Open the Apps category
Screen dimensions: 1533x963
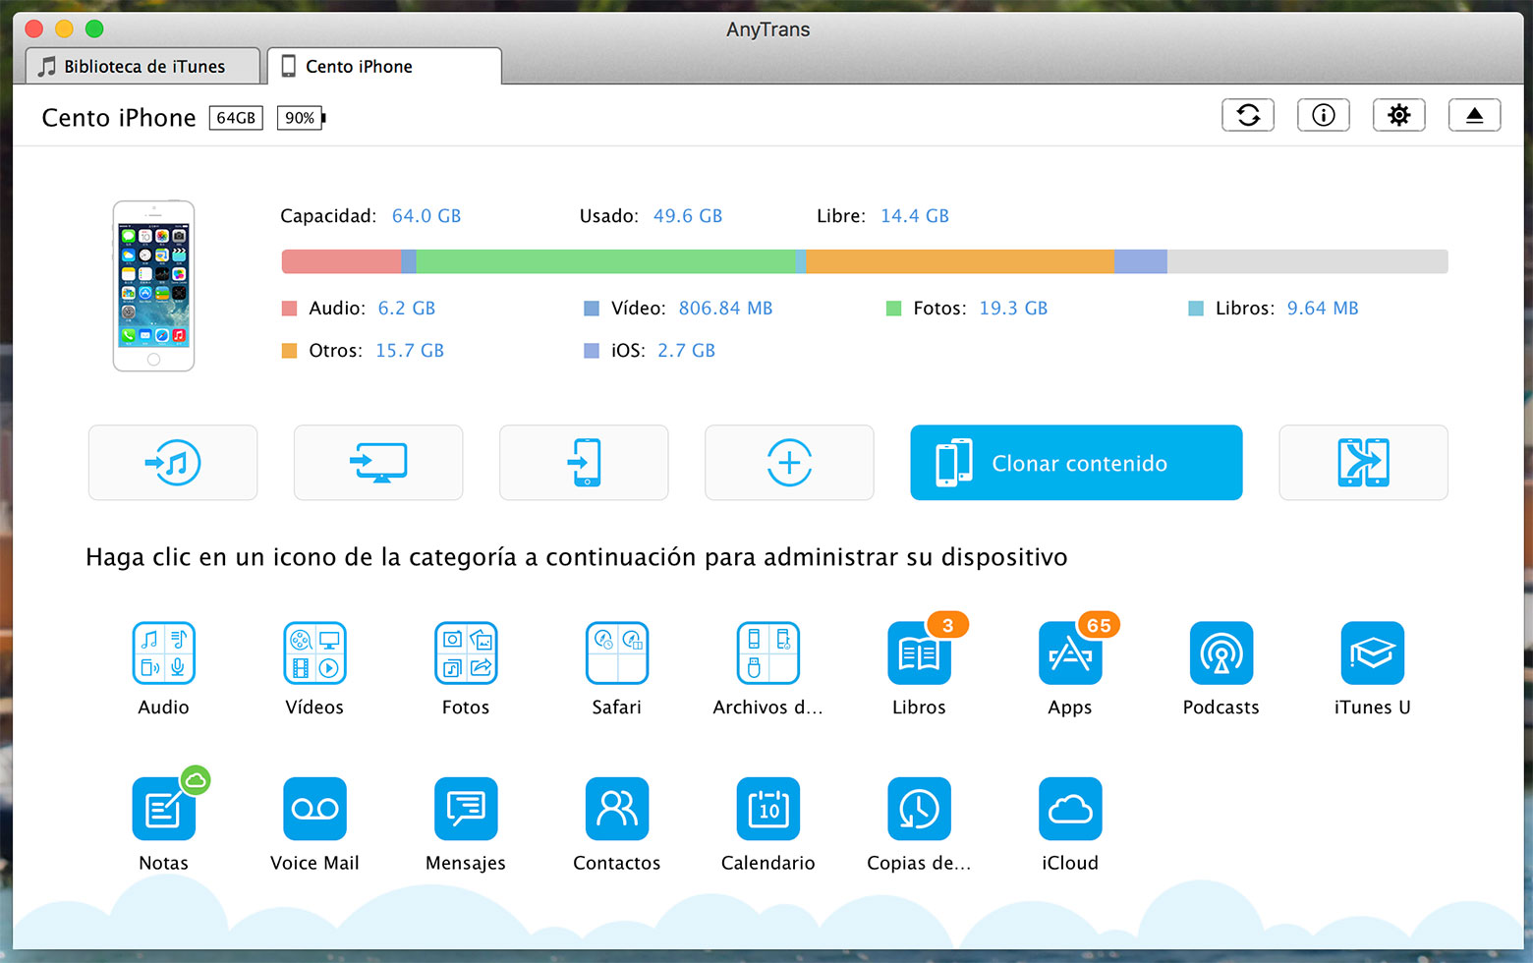click(x=1070, y=653)
